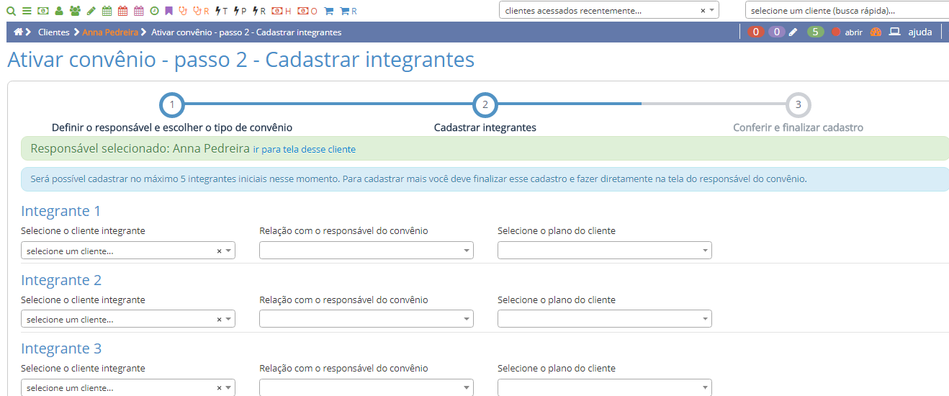Screen dimensions: 949x396
Task: Open the hamburger list menu icon
Action: pyautogui.click(x=27, y=12)
